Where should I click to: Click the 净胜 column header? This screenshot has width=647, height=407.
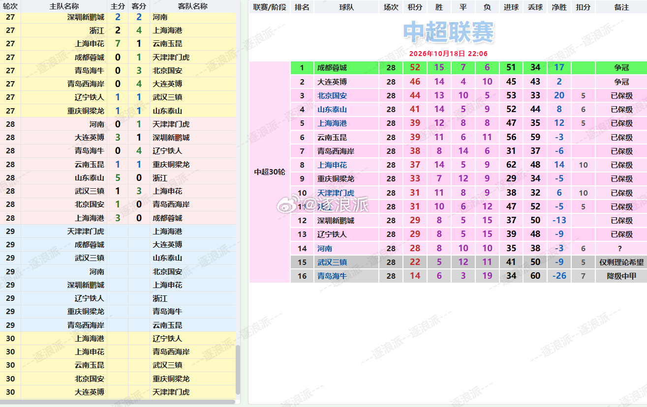click(x=559, y=7)
